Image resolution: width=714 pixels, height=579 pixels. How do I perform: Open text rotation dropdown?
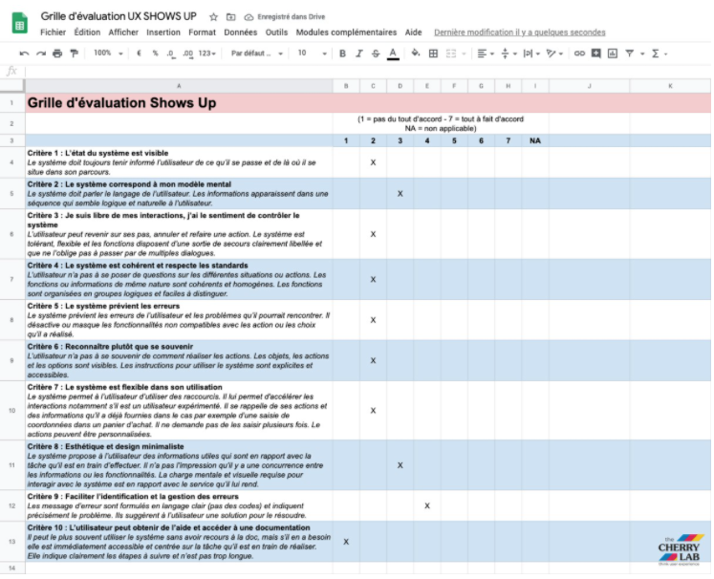coord(554,54)
